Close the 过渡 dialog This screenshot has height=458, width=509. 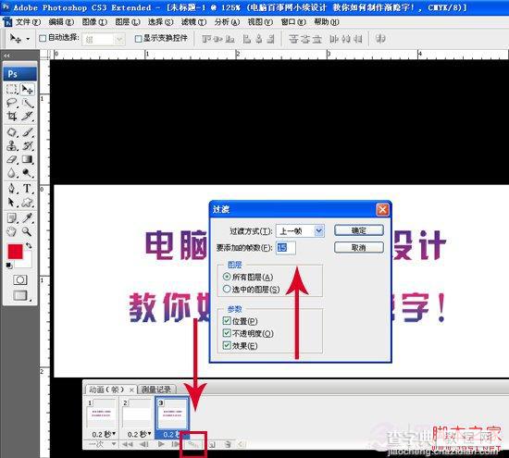point(382,210)
